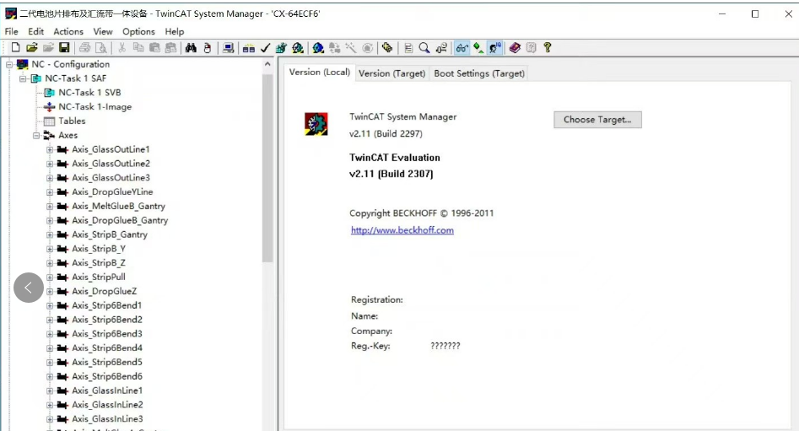
Task: Collapse the Axes tree node
Action: point(36,136)
